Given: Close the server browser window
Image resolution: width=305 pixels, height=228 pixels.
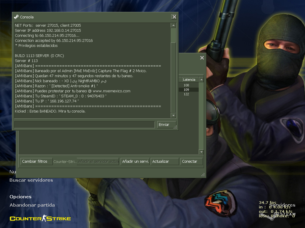Looking at the screenshot, I should 202,58.
